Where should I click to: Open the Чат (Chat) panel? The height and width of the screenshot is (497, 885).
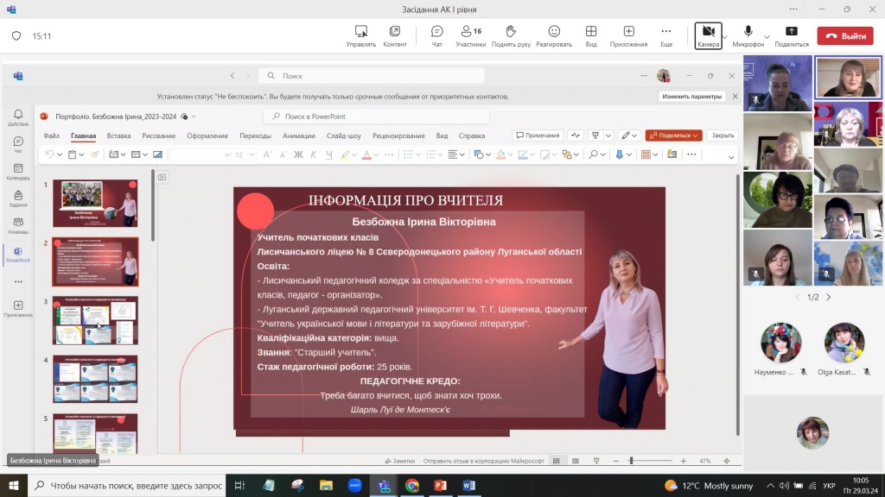[x=436, y=35]
